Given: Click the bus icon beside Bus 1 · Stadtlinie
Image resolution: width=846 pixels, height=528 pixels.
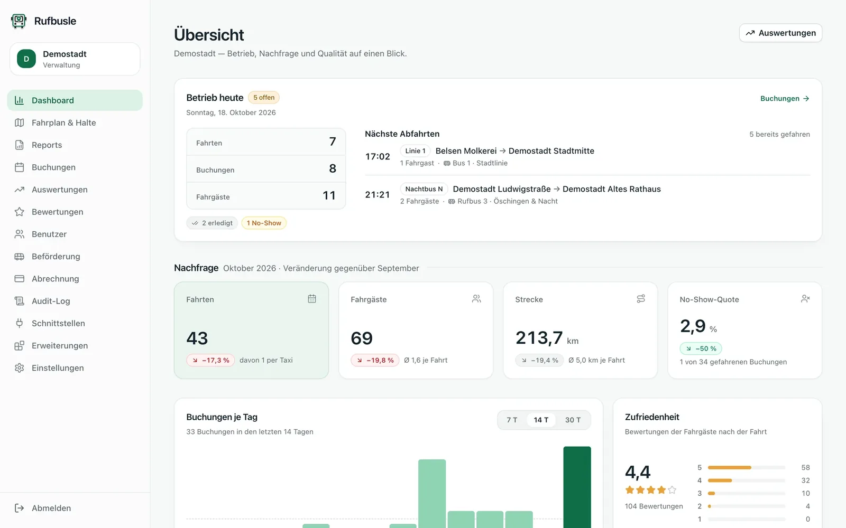Looking at the screenshot, I should pos(447,163).
